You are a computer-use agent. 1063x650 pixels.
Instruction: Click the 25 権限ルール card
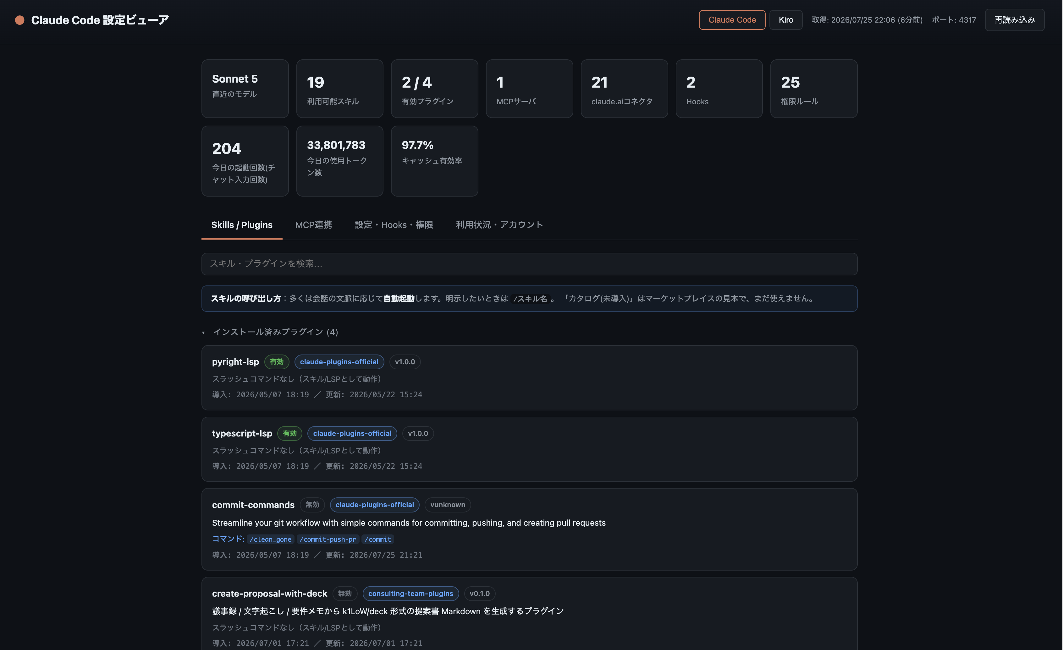(x=814, y=89)
